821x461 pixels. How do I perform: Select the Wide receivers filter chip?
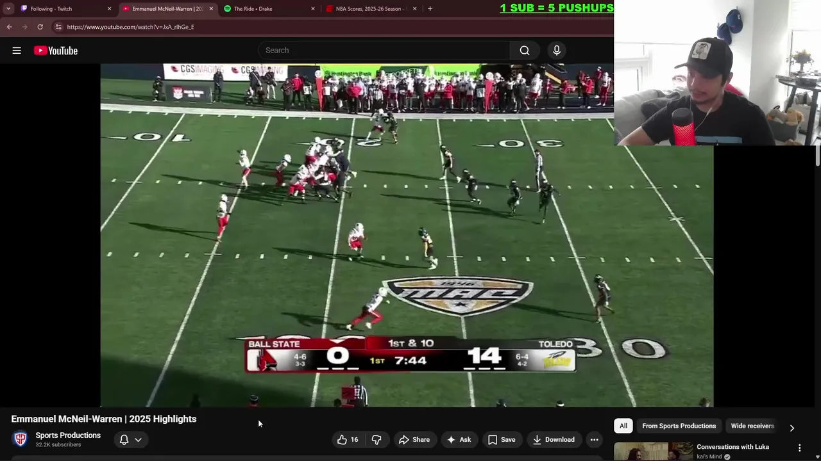pyautogui.click(x=752, y=426)
